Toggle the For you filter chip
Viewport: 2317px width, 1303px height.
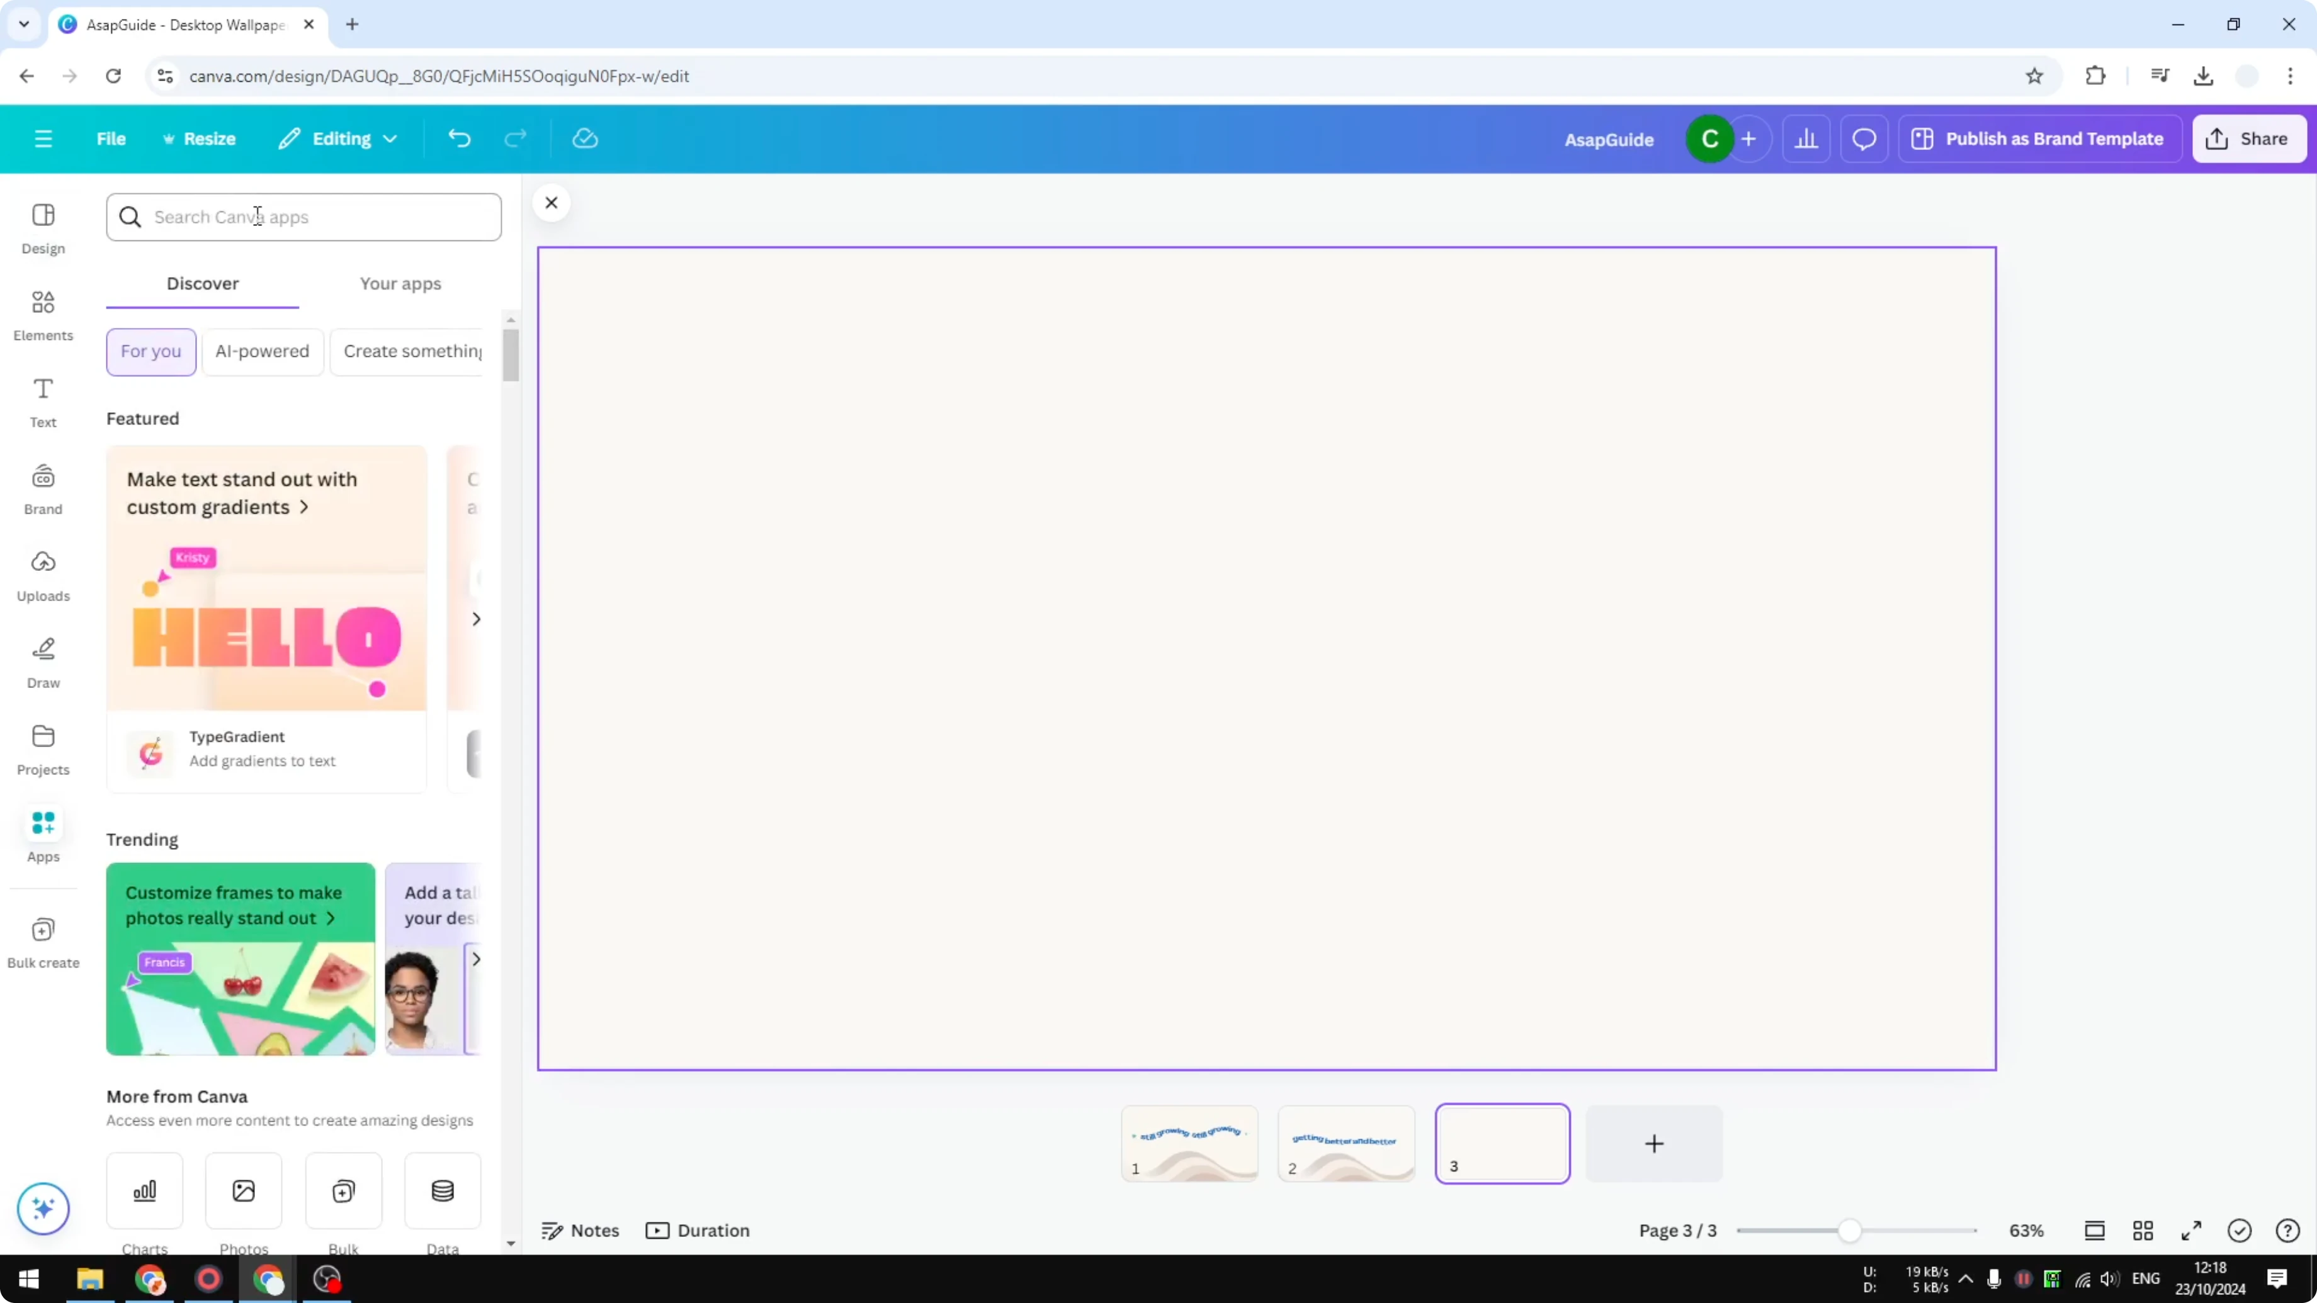(150, 352)
